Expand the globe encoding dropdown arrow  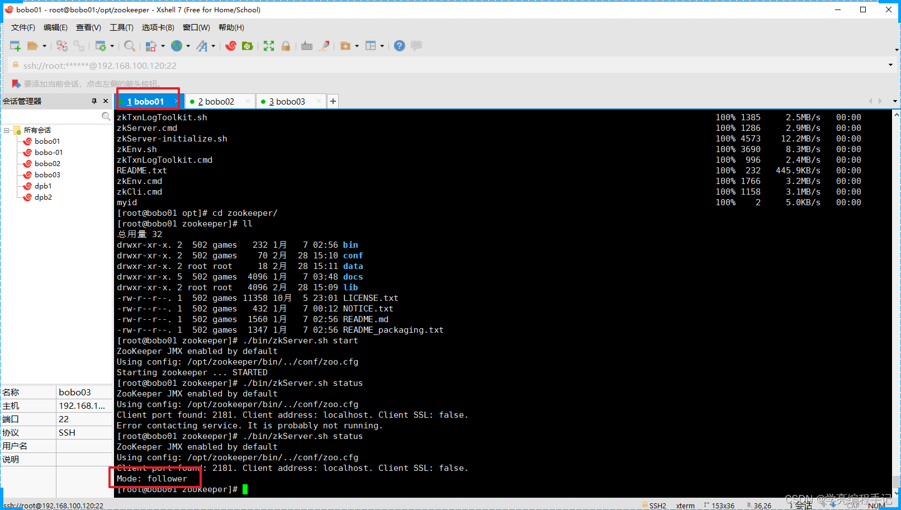[x=188, y=46]
